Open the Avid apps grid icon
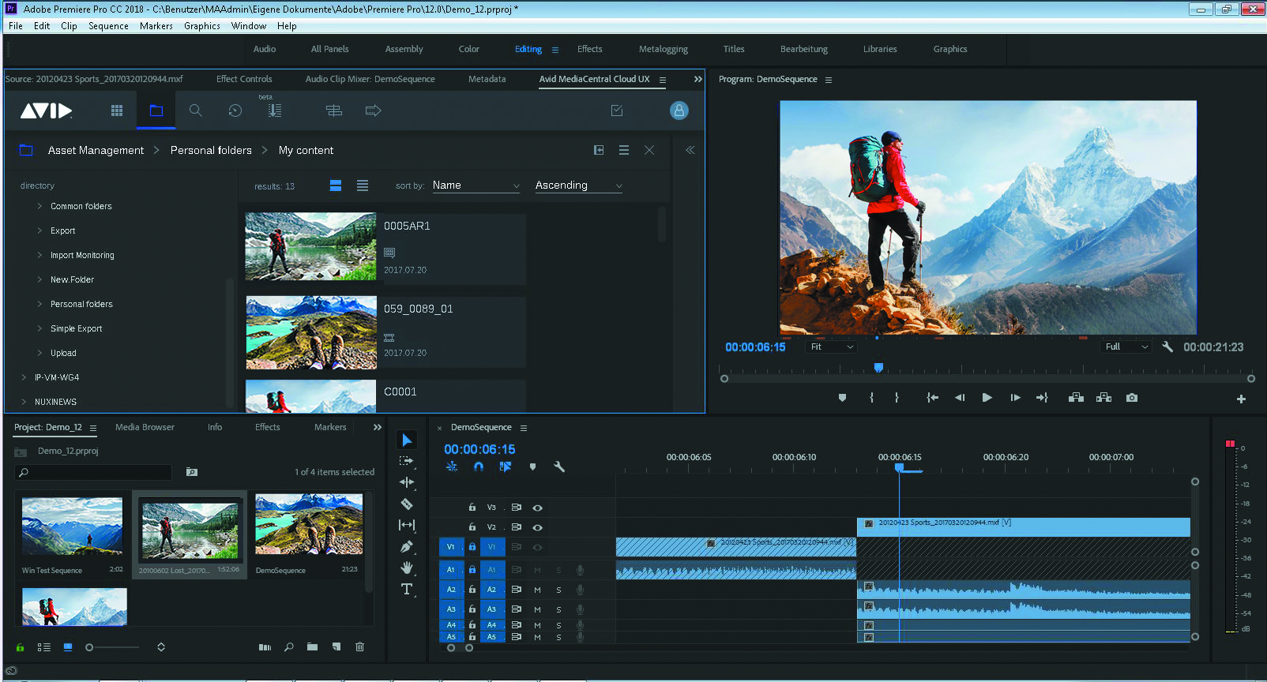 (117, 111)
